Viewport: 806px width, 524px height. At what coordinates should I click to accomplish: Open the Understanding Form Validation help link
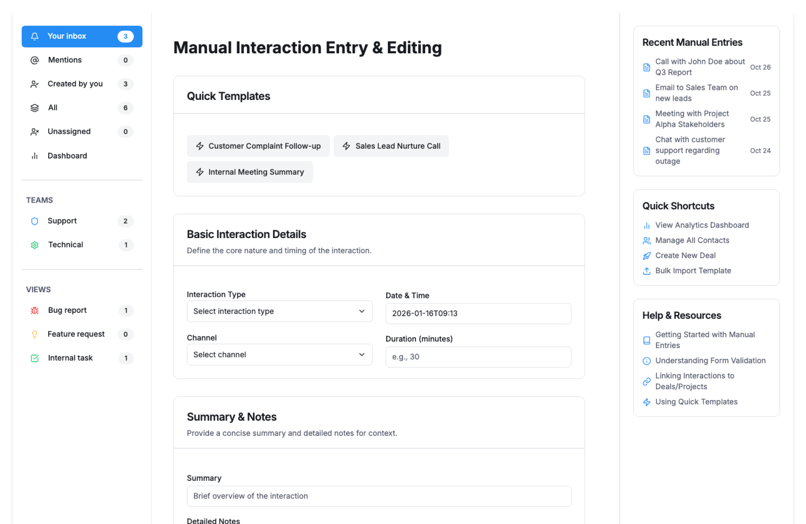point(710,361)
